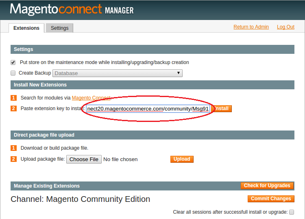Click 'Download or build package file.' text
This screenshot has width=305, height=219.
coord(54,148)
